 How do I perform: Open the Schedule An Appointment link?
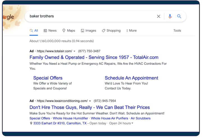click(x=131, y=78)
